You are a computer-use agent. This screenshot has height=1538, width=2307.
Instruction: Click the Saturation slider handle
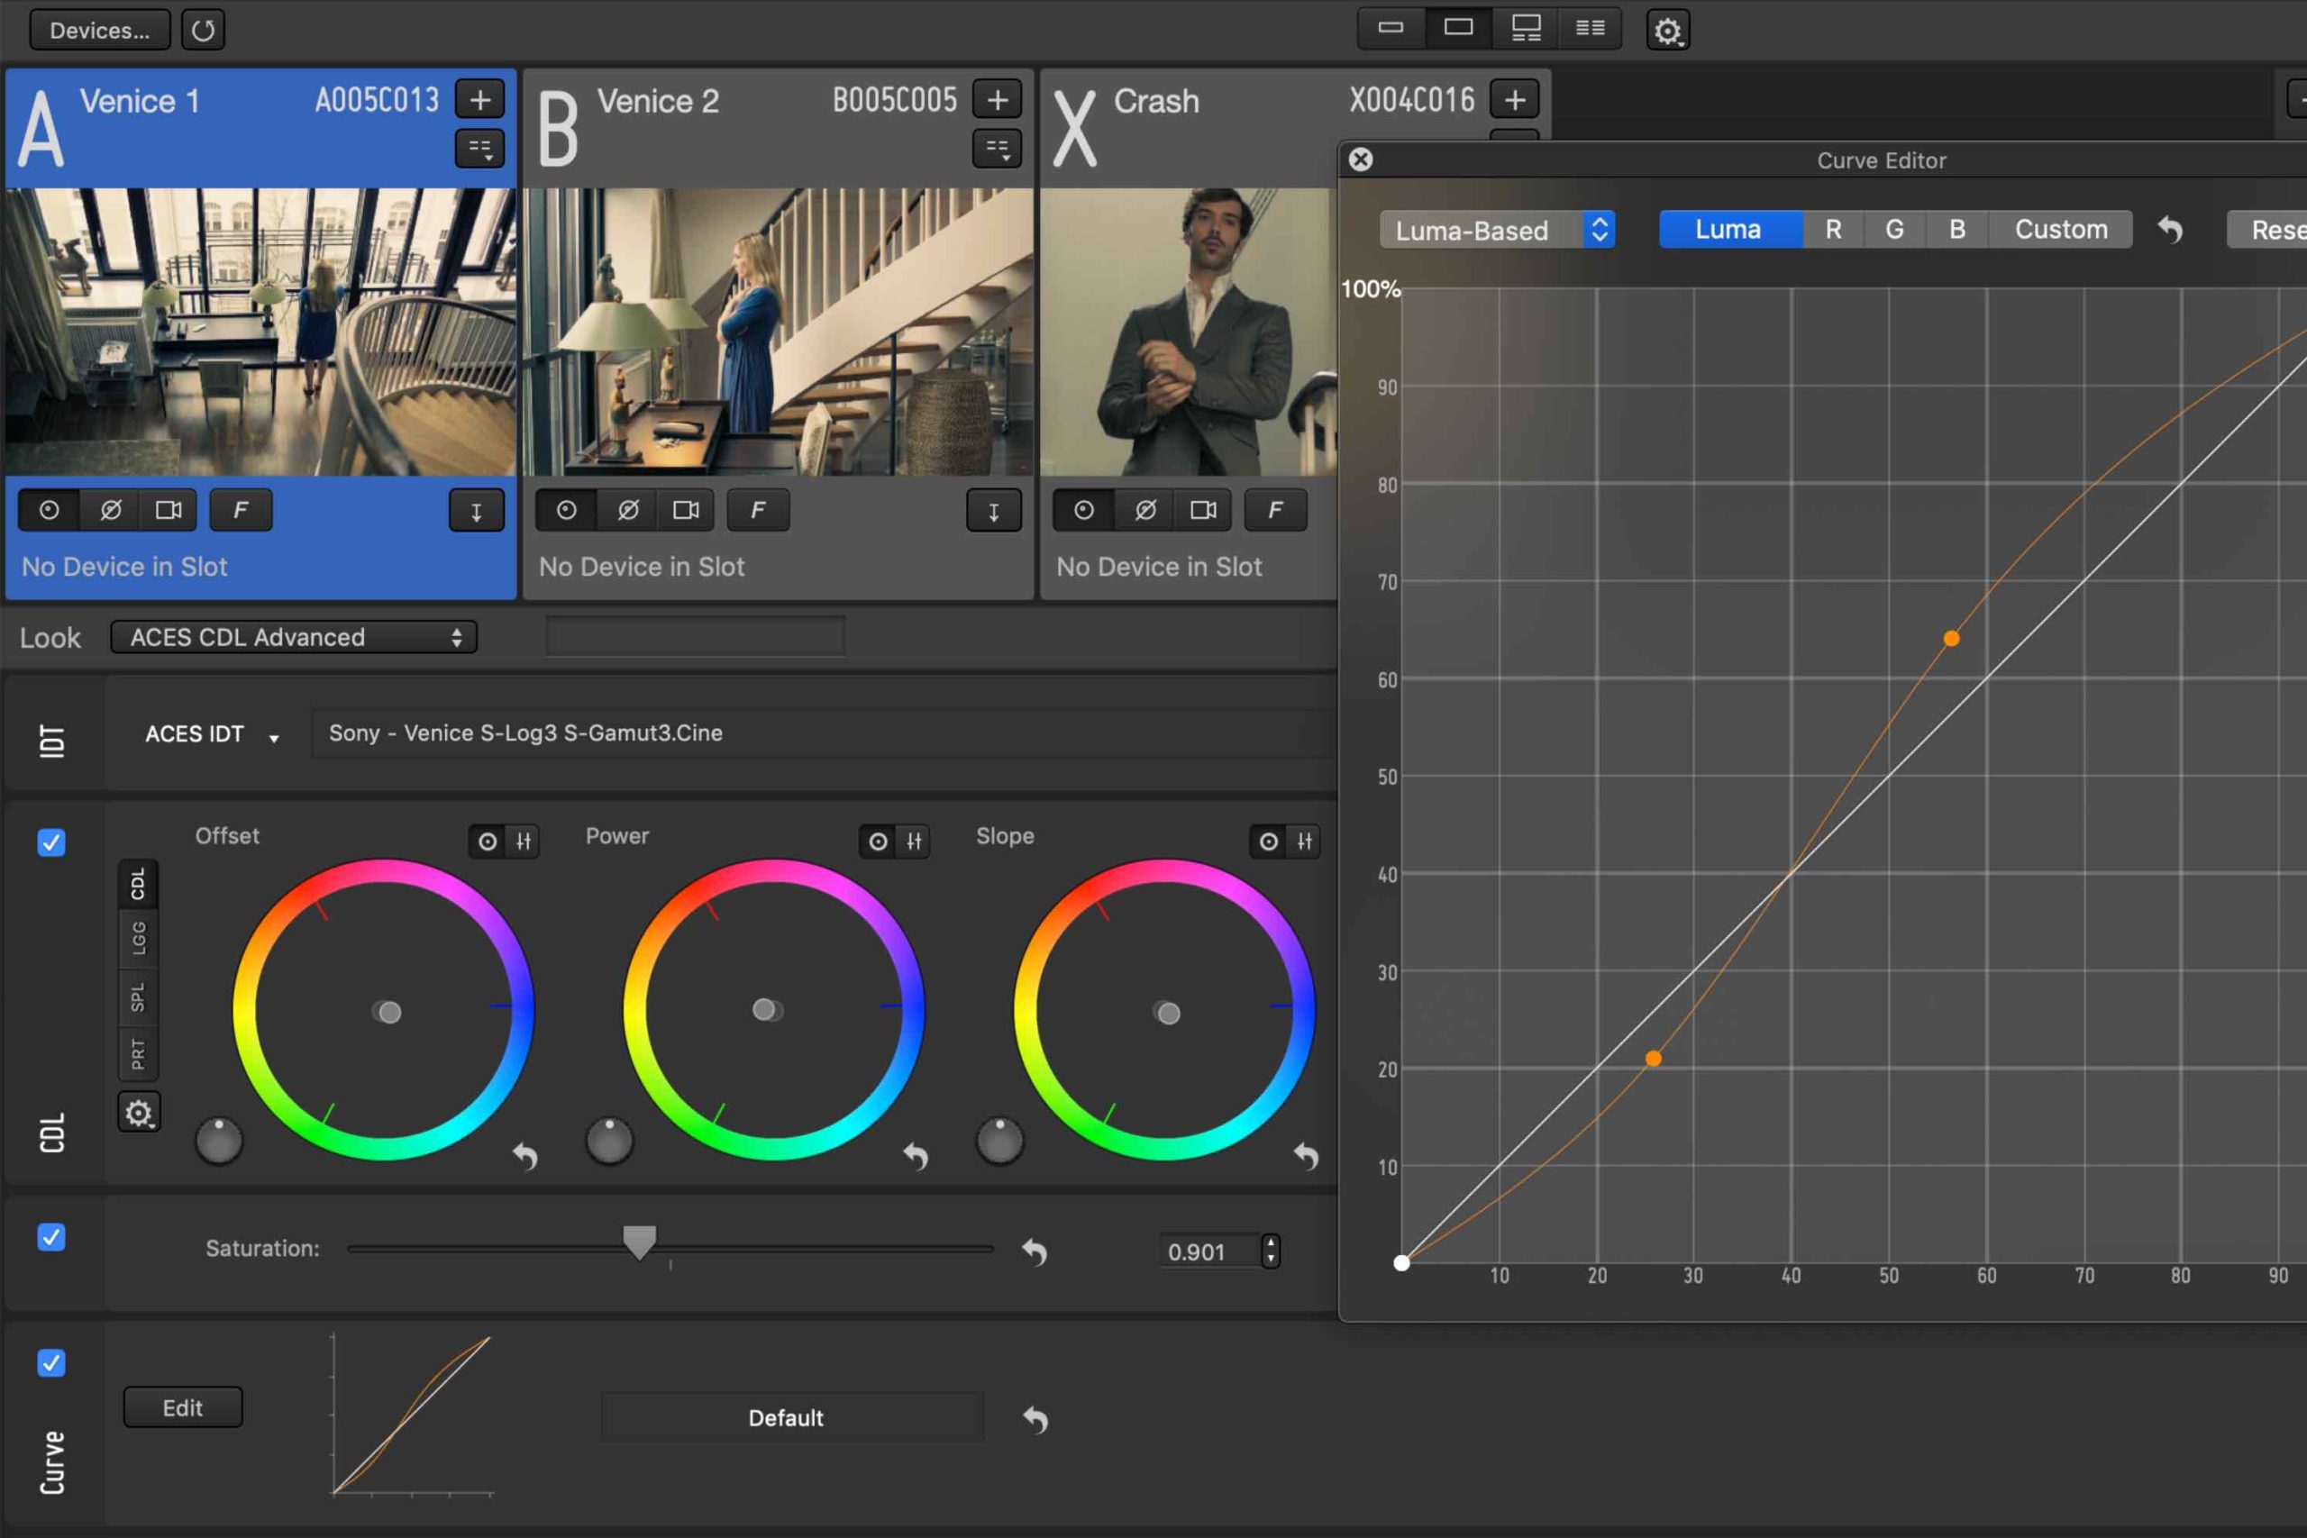[x=640, y=1242]
